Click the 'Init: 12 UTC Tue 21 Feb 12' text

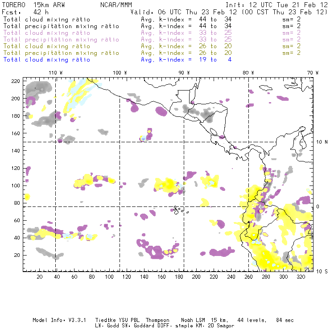click(x=276, y=5)
